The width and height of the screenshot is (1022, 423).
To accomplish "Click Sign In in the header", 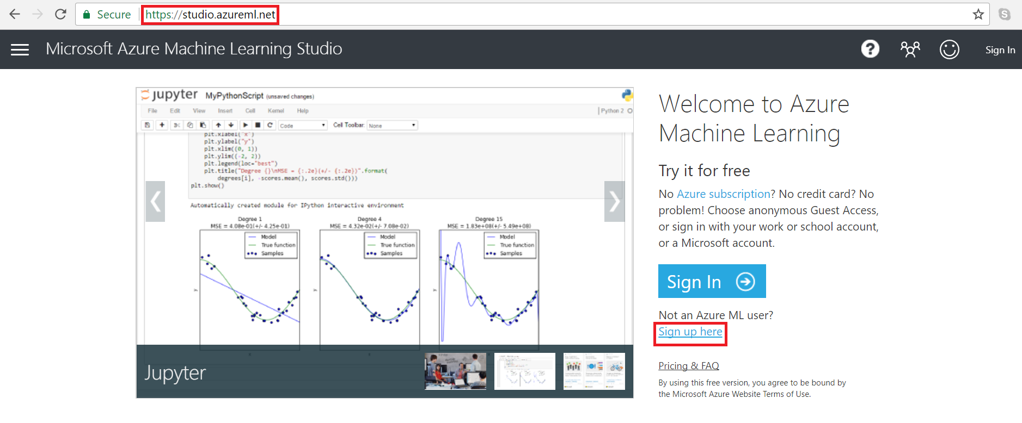I will (1000, 50).
